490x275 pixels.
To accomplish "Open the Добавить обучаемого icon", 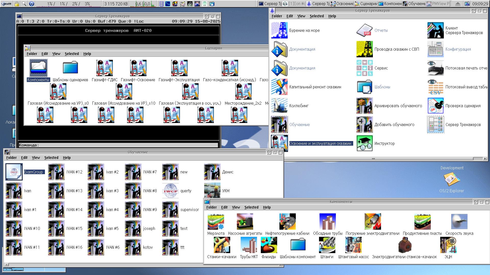I will coord(364,125).
